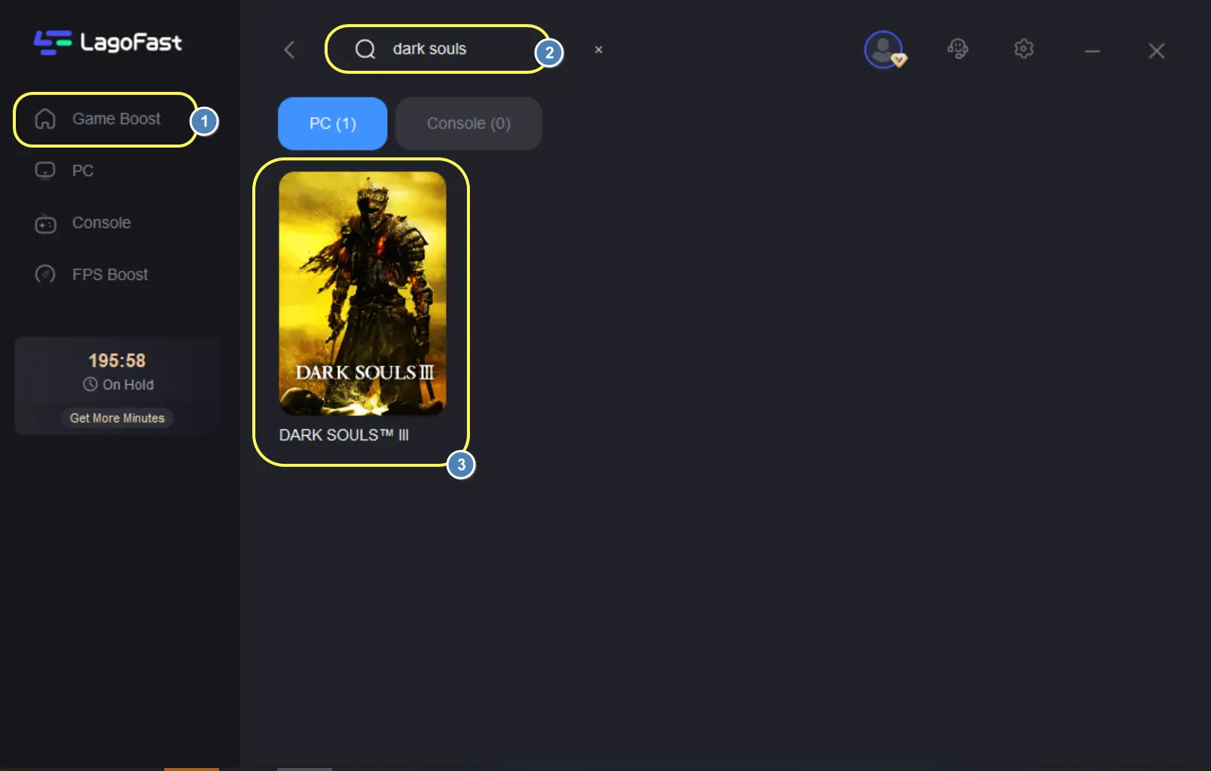Image resolution: width=1211 pixels, height=771 pixels.
Task: Open the settings gear
Action: (1023, 50)
